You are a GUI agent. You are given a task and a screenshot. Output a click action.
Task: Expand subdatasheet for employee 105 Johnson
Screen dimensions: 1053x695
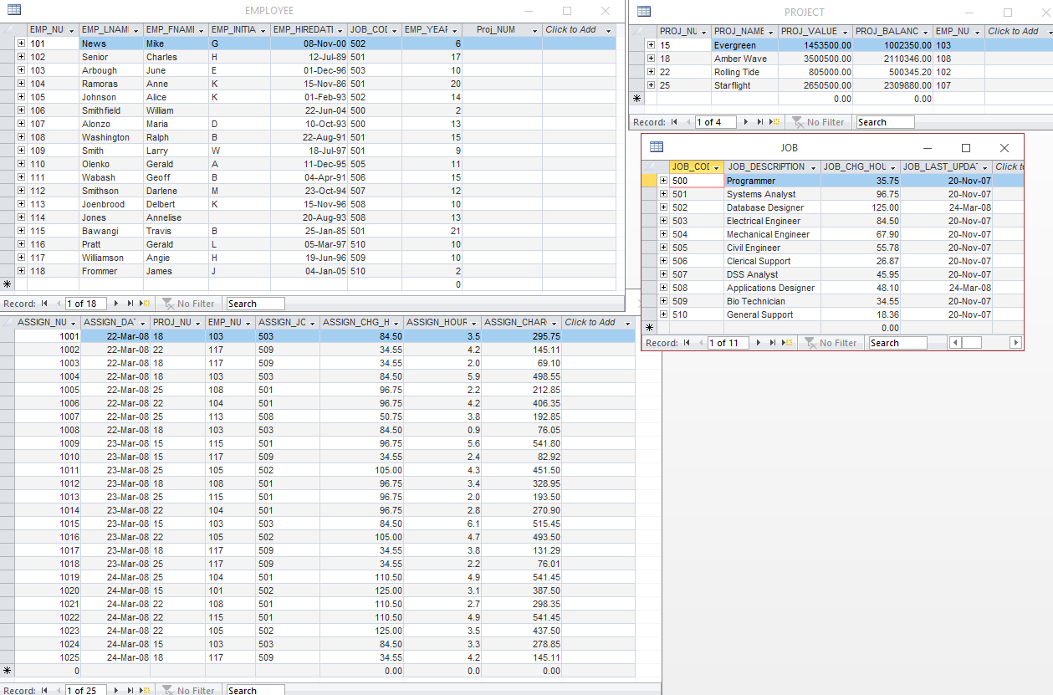pyautogui.click(x=21, y=97)
